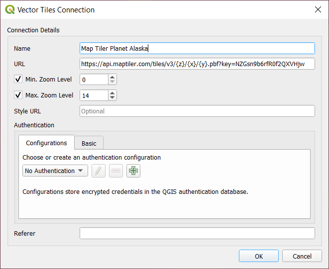Screen dimensions: 329x269
Task: Decrease the Max. Zoom Level value
Action: point(112,98)
